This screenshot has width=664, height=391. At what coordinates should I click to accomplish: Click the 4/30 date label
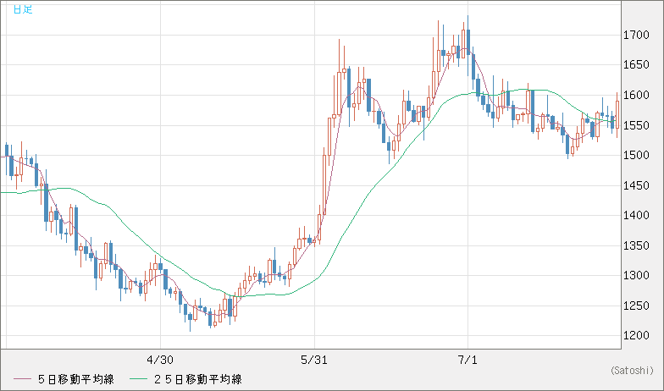click(x=160, y=361)
